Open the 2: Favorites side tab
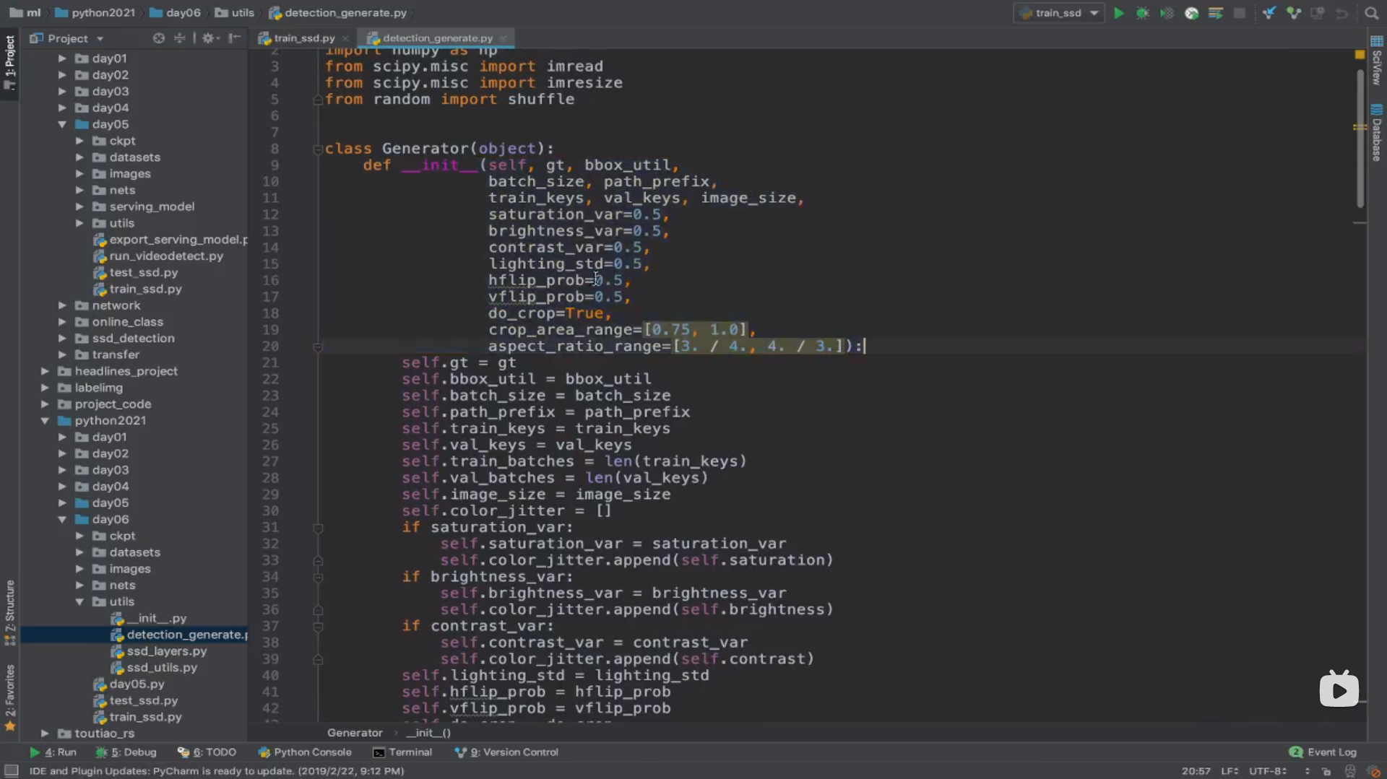Image resolution: width=1387 pixels, height=779 pixels. [x=9, y=697]
